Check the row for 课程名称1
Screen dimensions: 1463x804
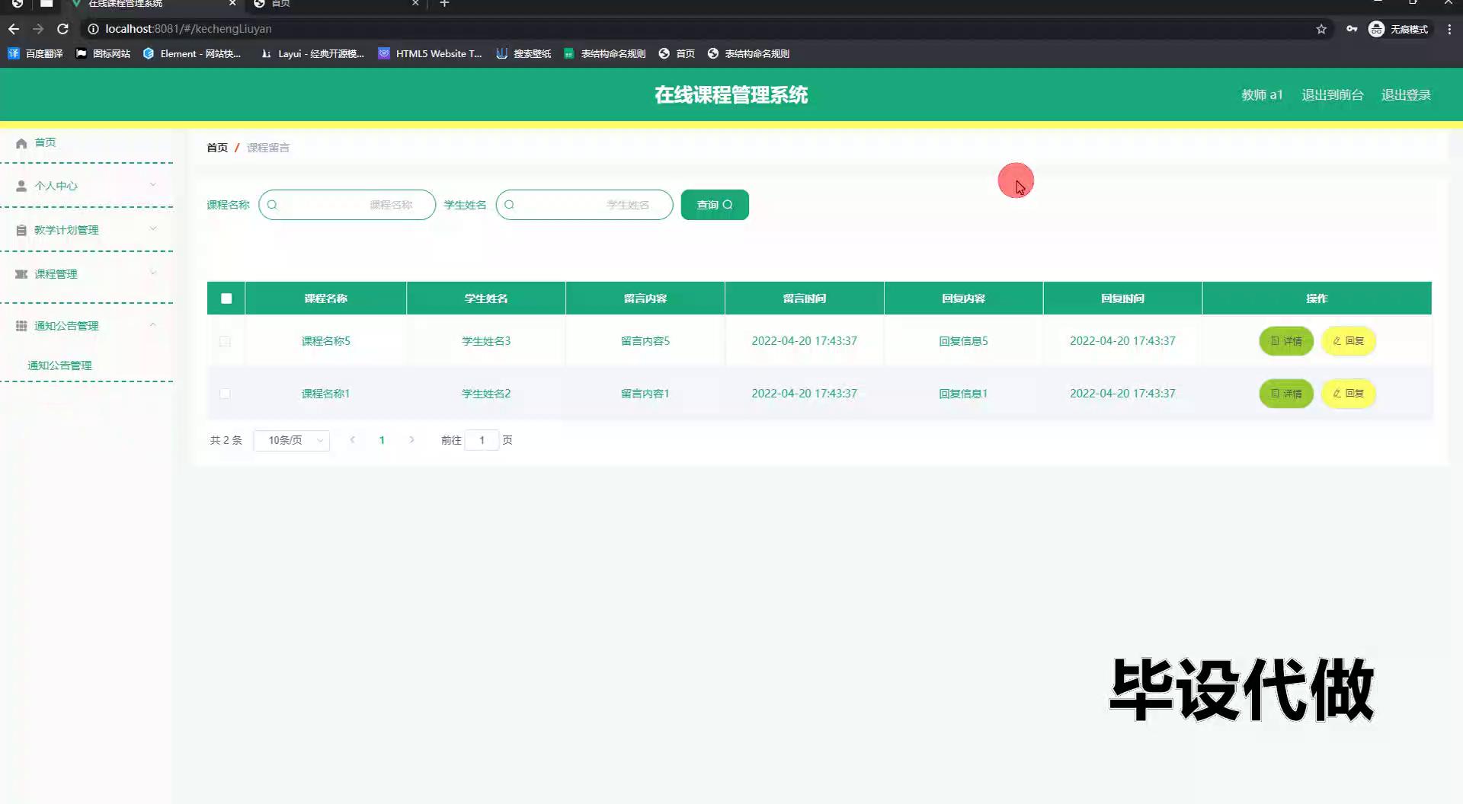[225, 394]
